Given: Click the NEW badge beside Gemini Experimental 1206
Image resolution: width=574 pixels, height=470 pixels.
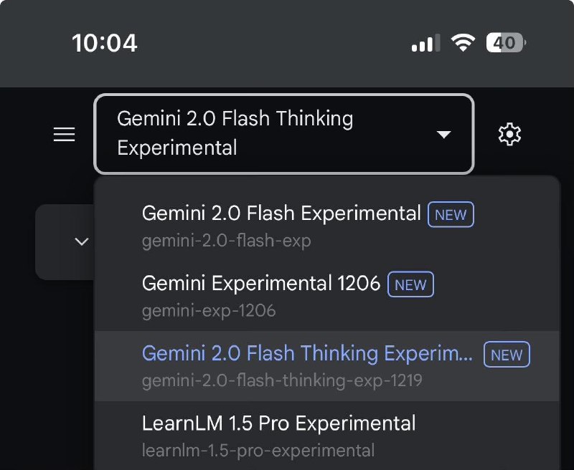Looking at the screenshot, I should tap(410, 284).
